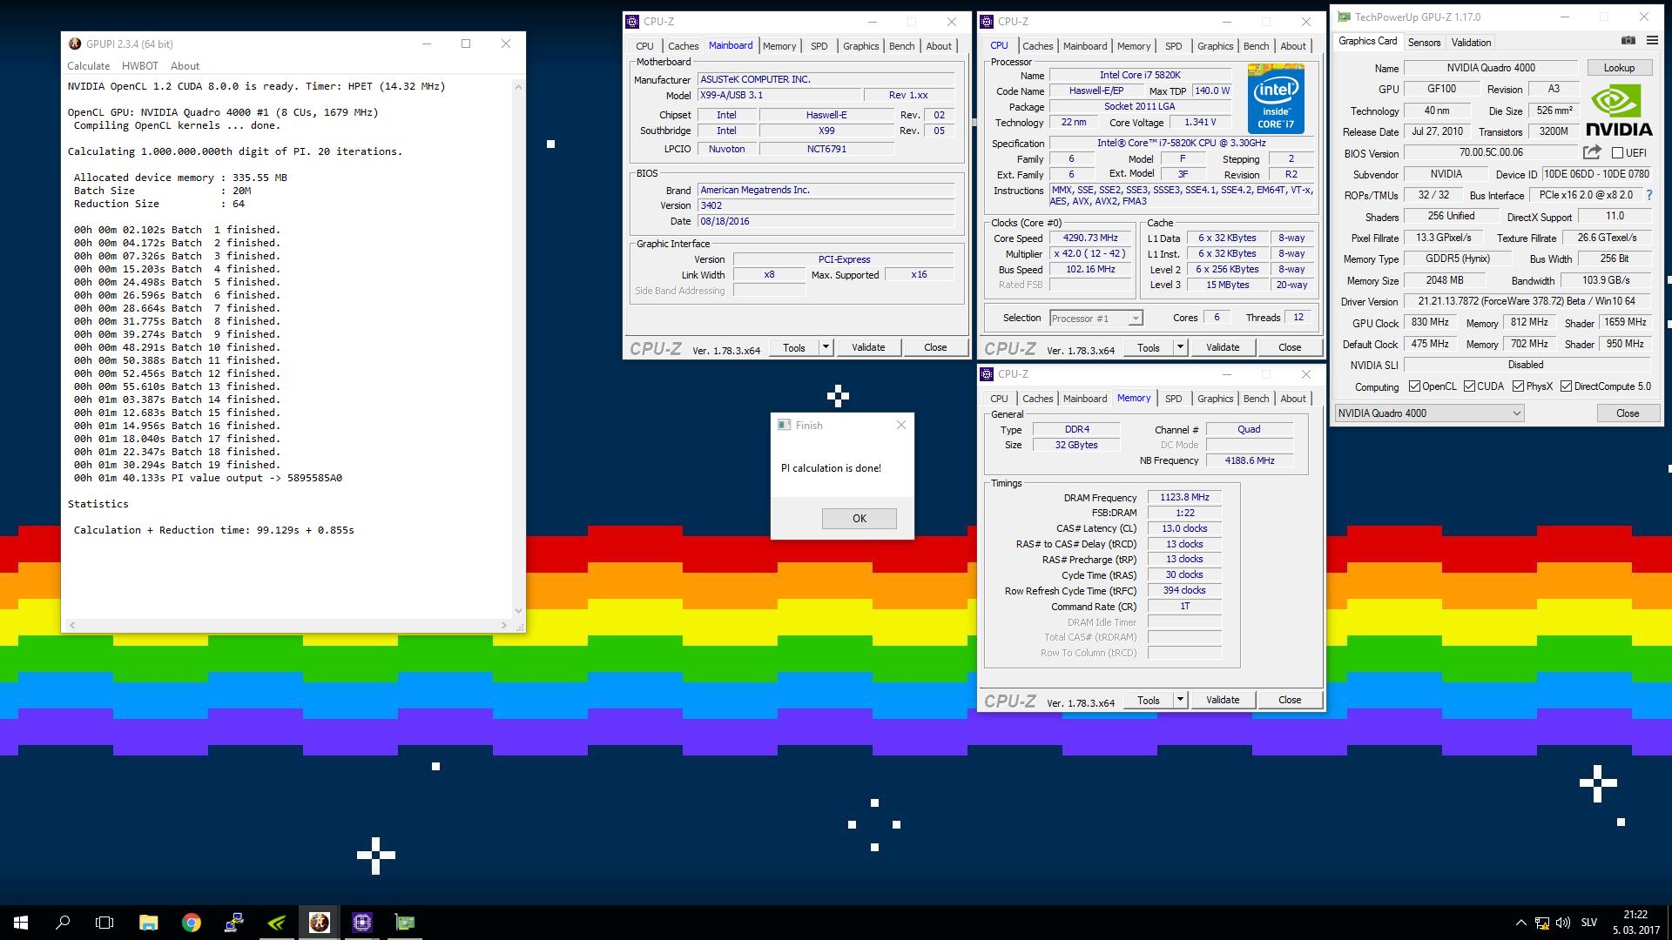
Task: Click Close button in GPU-Z
Action: 1628,413
